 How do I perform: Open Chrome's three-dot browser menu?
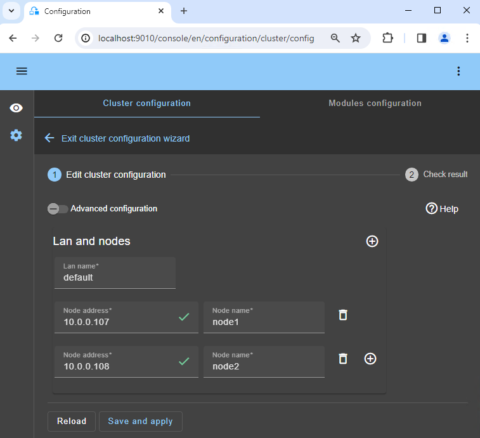(x=467, y=38)
